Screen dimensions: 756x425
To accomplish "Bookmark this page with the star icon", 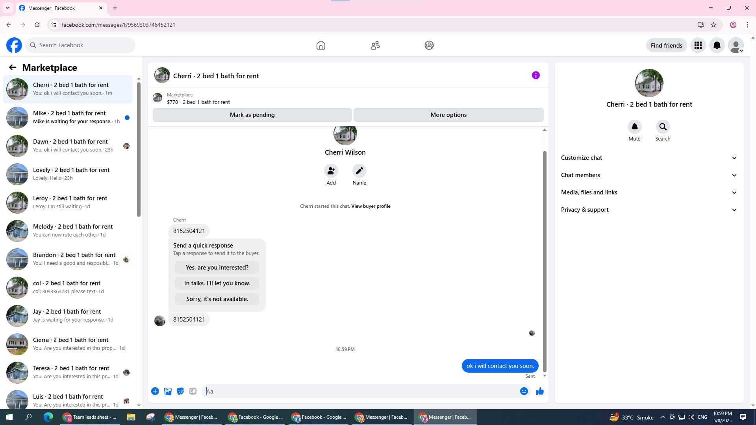I will [713, 25].
